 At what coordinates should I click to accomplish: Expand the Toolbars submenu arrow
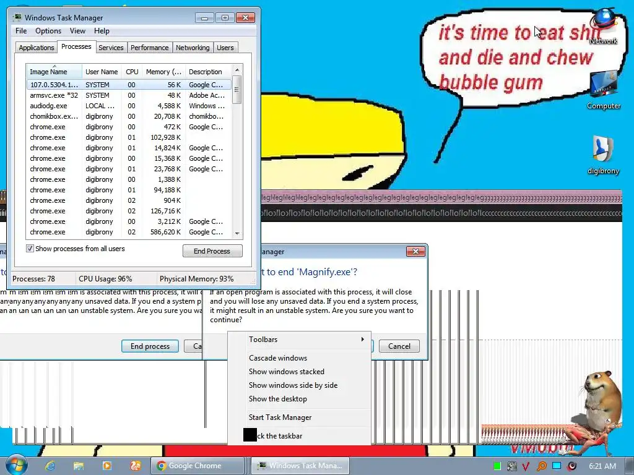pos(363,340)
